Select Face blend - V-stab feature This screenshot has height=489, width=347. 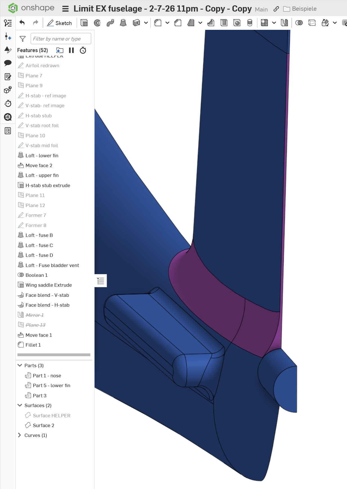[47, 295]
